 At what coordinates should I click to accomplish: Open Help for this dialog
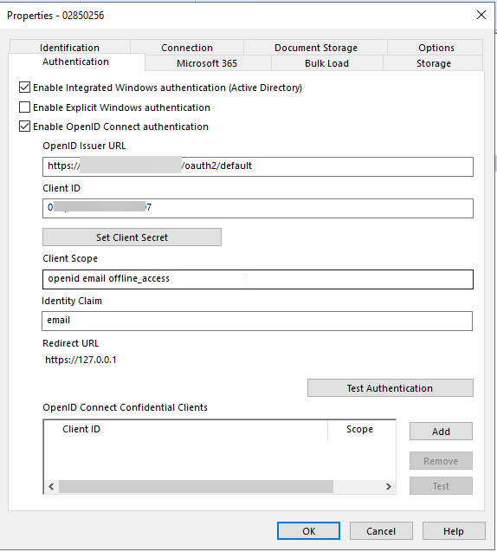pyautogui.click(x=454, y=531)
